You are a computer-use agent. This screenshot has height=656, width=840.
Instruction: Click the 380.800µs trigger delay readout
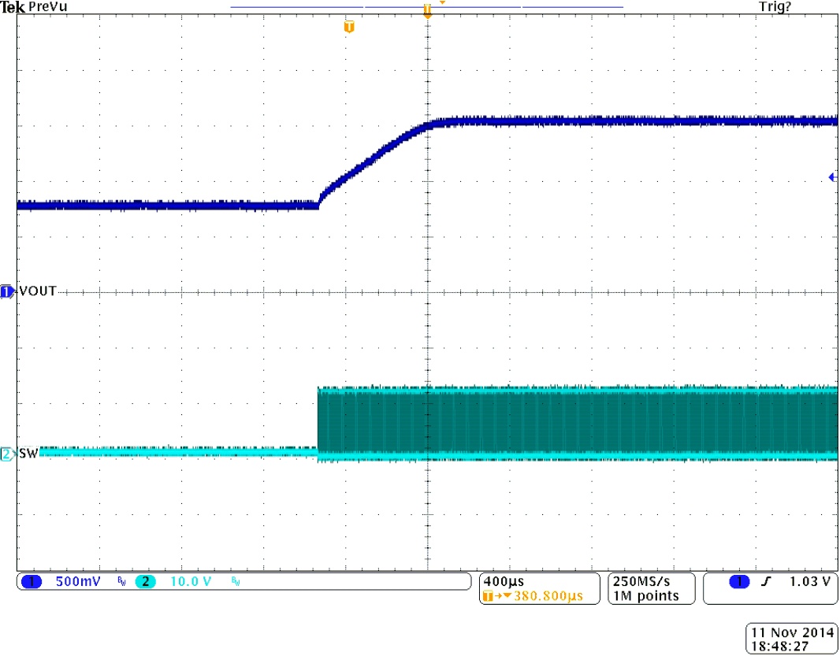548,596
